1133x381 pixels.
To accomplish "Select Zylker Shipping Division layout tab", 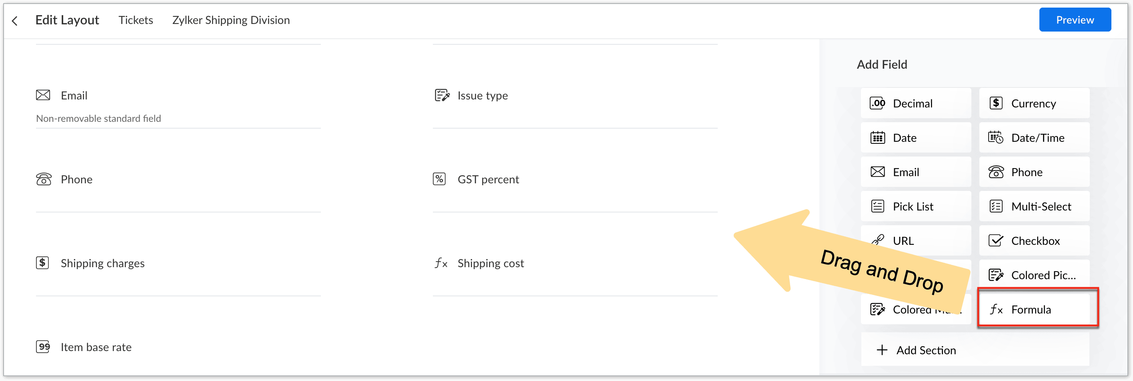I will coord(230,20).
